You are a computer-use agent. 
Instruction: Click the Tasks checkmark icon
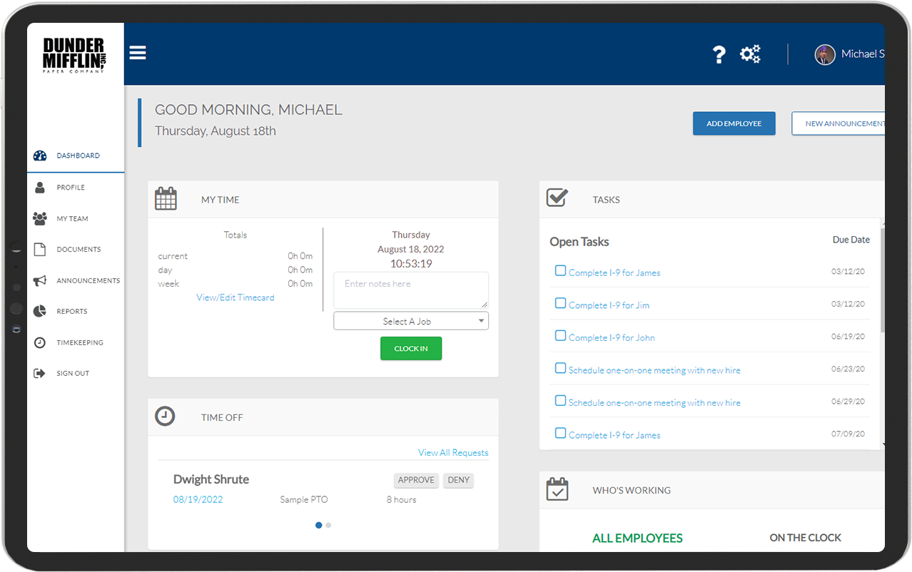tap(557, 198)
